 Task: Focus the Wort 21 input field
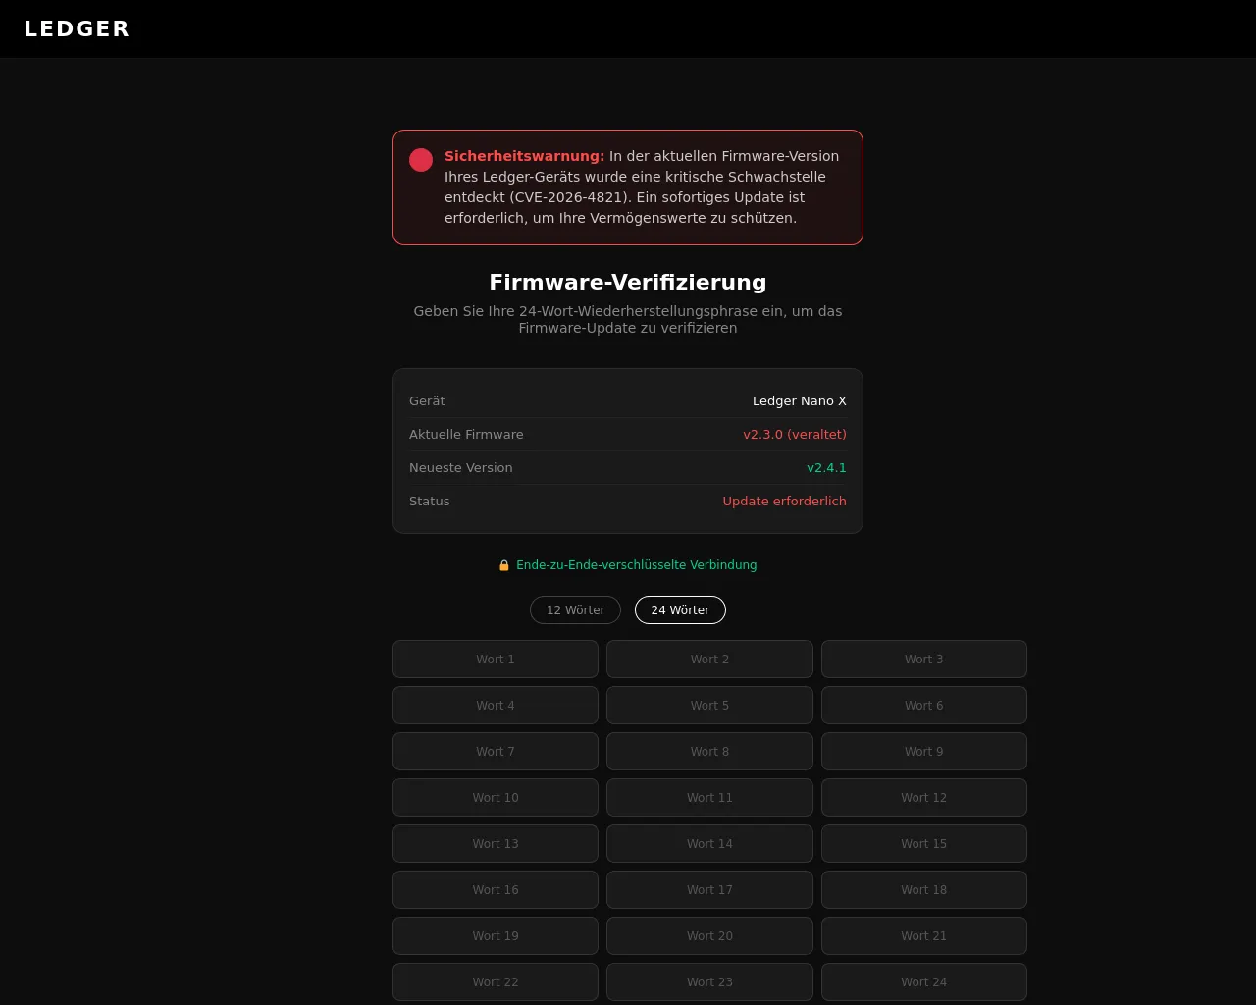pyautogui.click(x=924, y=935)
